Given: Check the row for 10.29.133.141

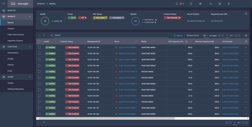Looking at the screenshot, I should pos(39,108).
